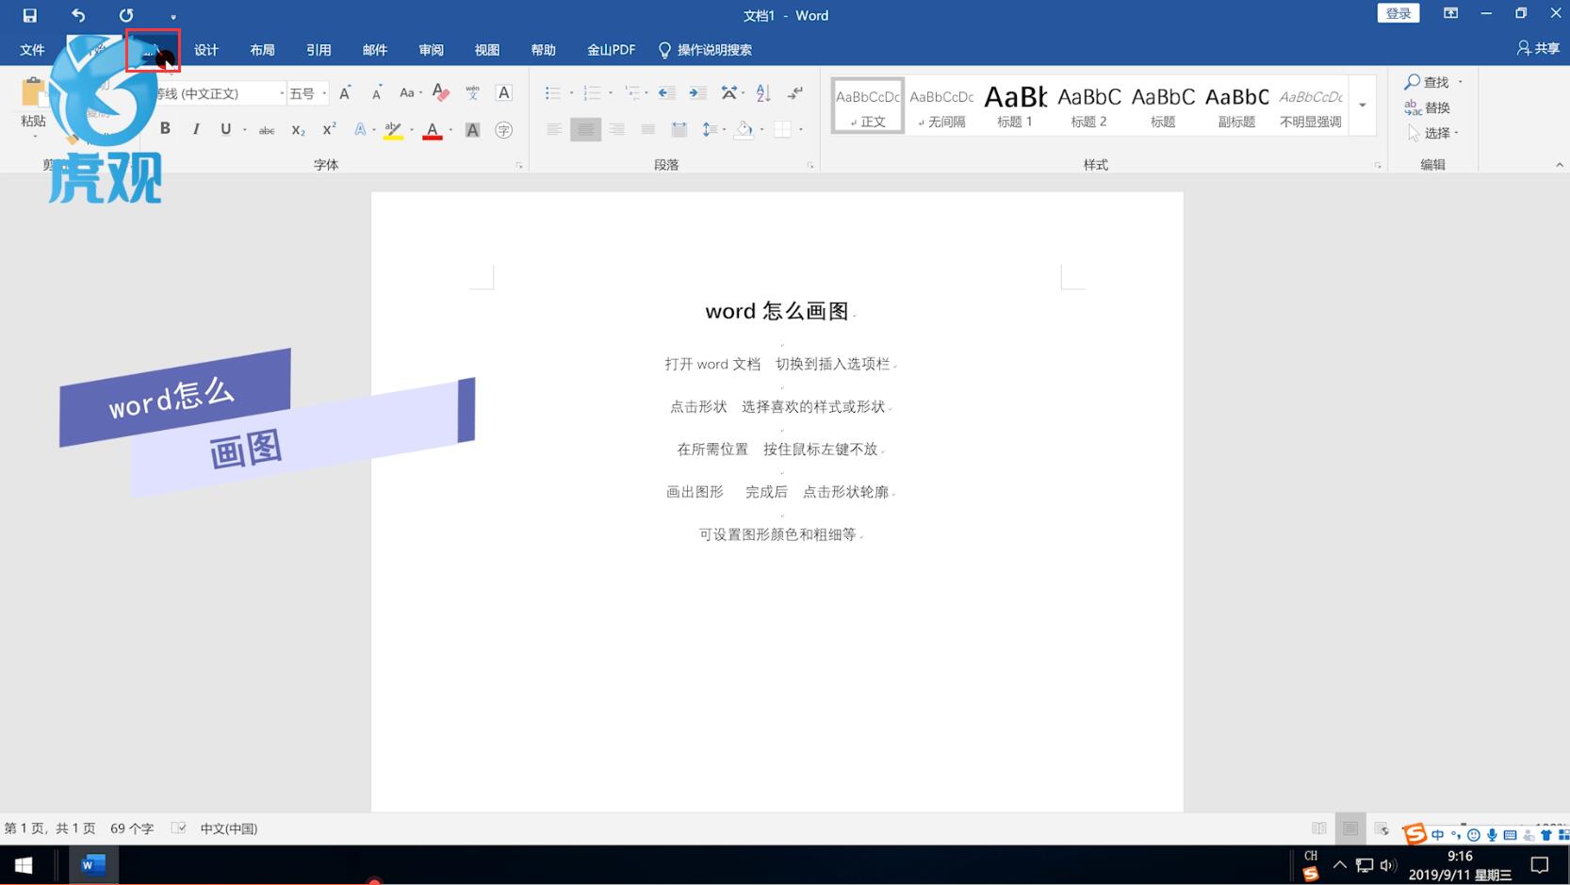Switch to the 审阅 tab
This screenshot has width=1570, height=885.
click(431, 49)
